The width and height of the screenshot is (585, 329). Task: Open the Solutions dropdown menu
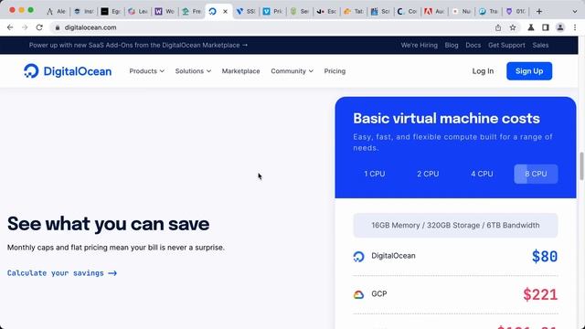pyautogui.click(x=193, y=71)
